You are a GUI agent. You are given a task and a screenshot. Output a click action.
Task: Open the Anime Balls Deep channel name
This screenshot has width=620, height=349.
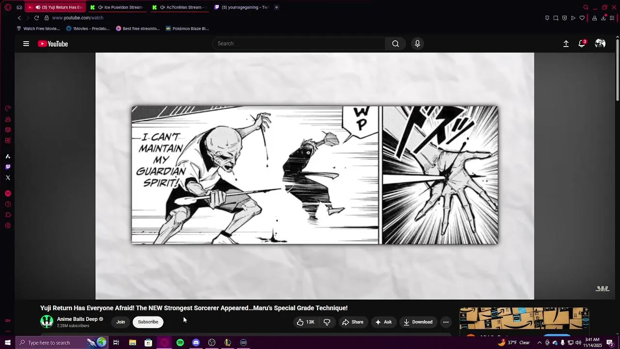(77, 319)
